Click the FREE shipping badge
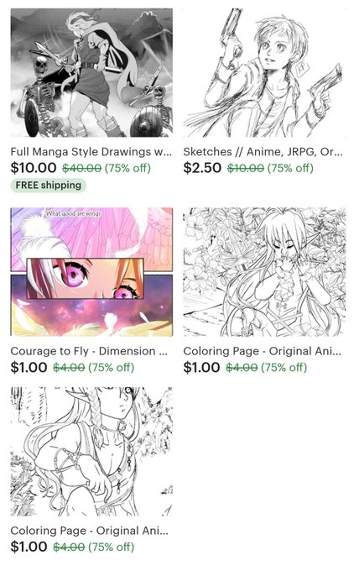 click(x=49, y=186)
